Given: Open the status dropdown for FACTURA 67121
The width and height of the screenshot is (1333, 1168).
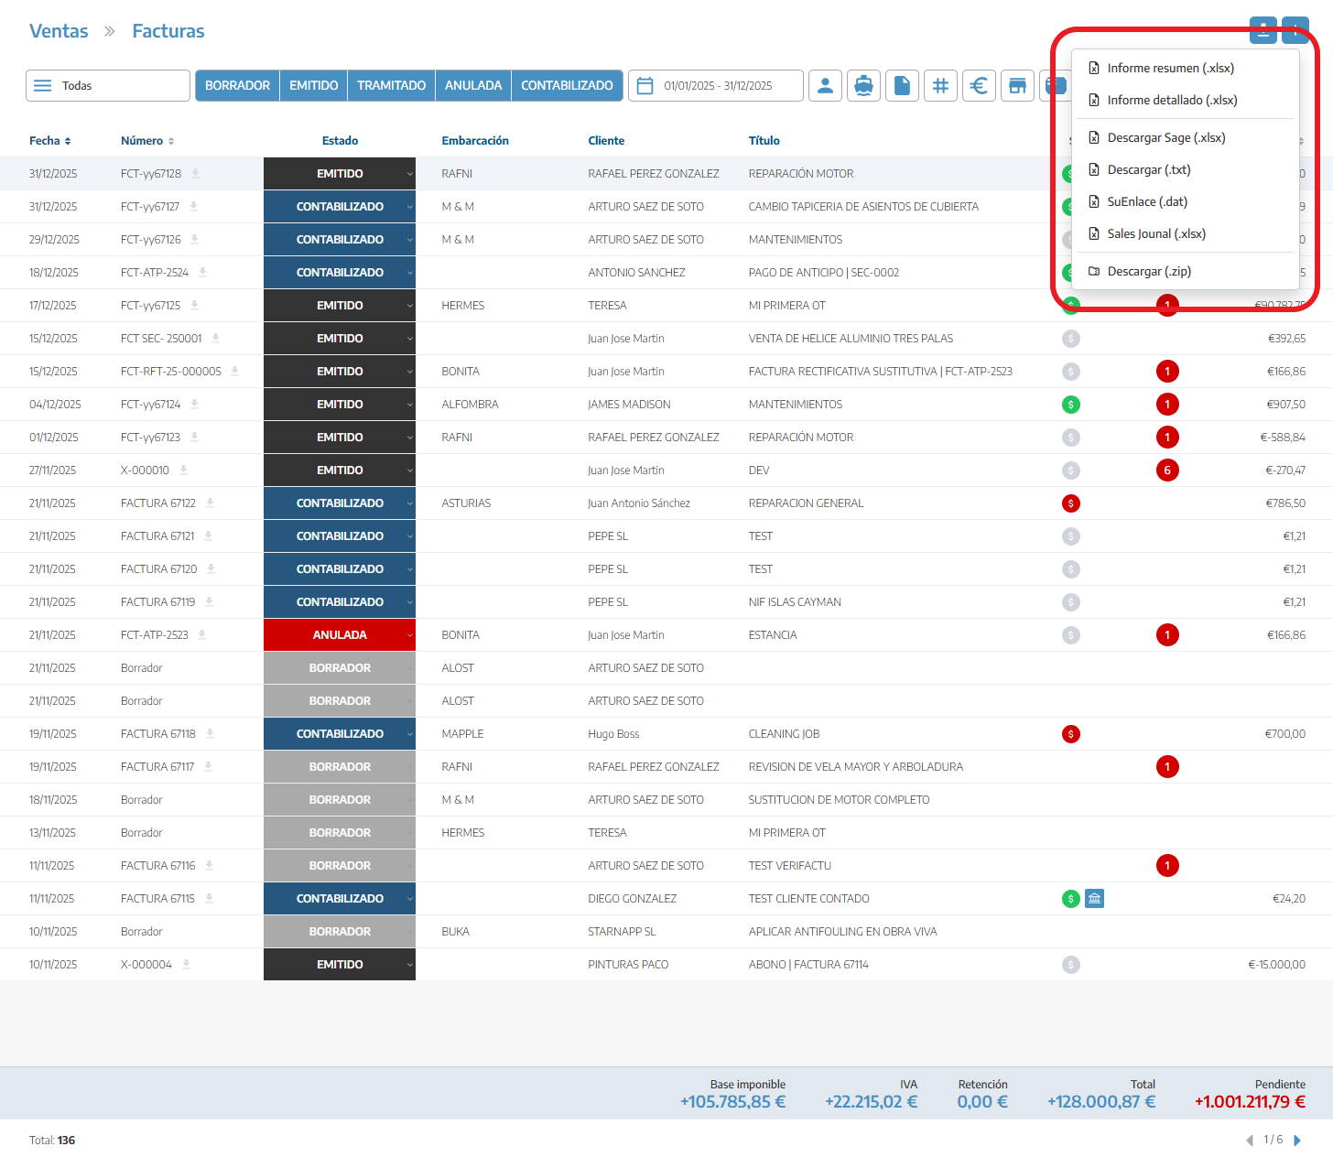Looking at the screenshot, I should click(340, 536).
